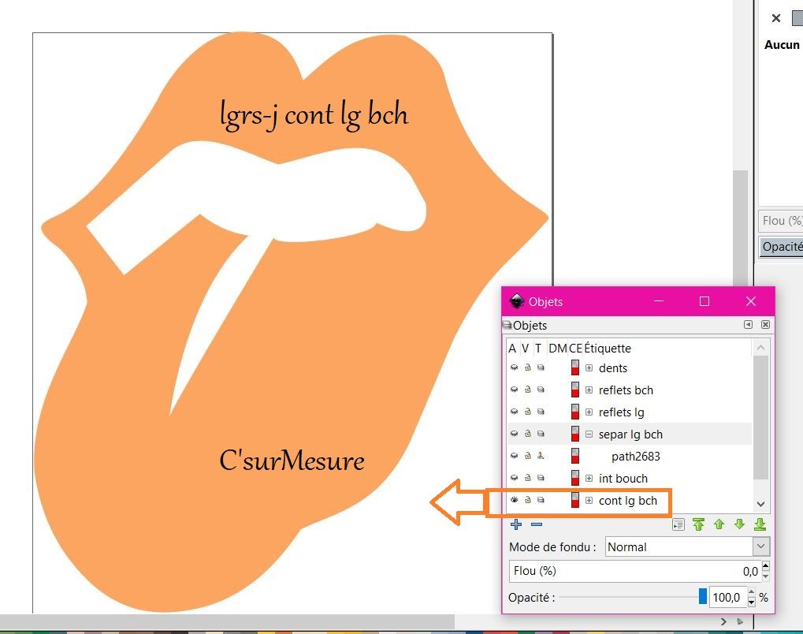Click the type icon of reflets lg row
Image resolution: width=803 pixels, height=634 pixels.
[541, 412]
